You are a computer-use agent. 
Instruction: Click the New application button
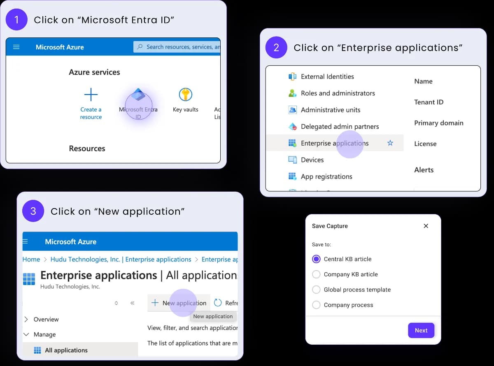pyautogui.click(x=179, y=303)
